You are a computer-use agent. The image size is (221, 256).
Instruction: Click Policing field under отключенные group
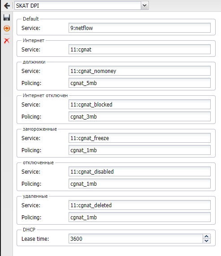[x=139, y=183]
